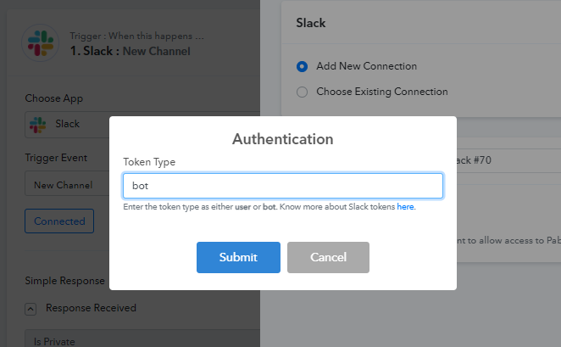Click the connection name field ending #70
This screenshot has width=561, height=347.
tap(508, 160)
